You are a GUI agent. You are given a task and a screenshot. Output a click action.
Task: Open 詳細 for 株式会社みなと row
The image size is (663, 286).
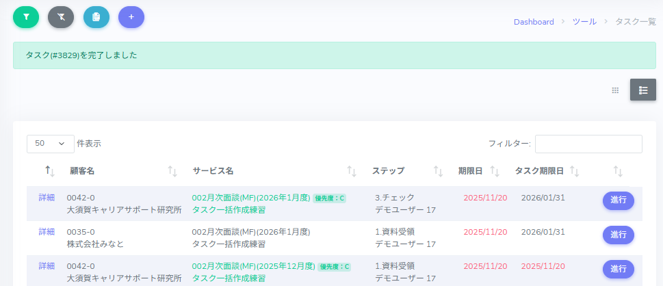(47, 231)
